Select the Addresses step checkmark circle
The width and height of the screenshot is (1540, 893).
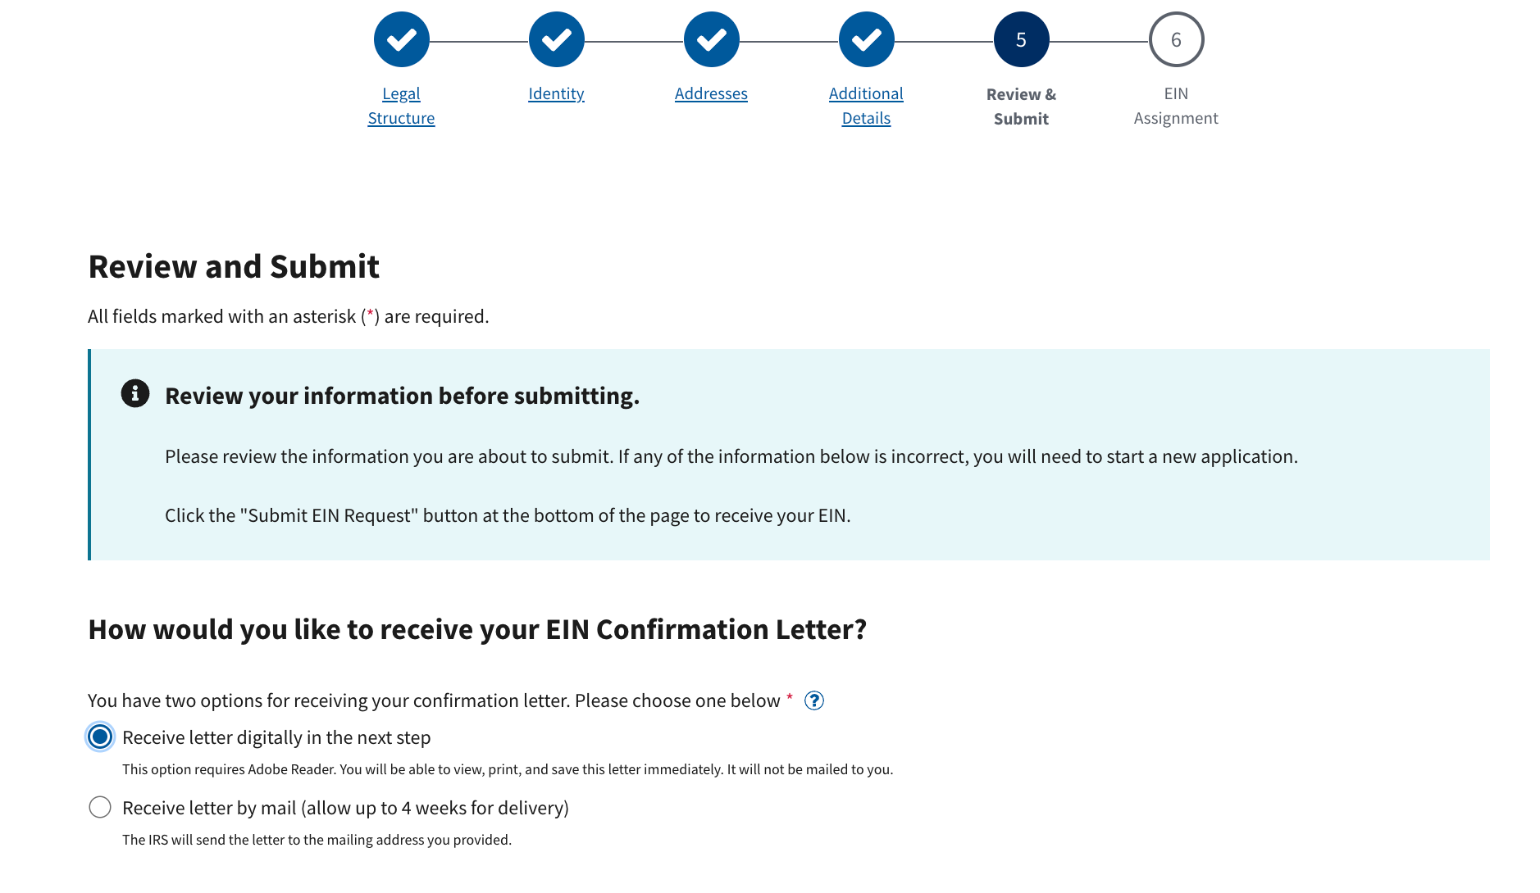(711, 39)
